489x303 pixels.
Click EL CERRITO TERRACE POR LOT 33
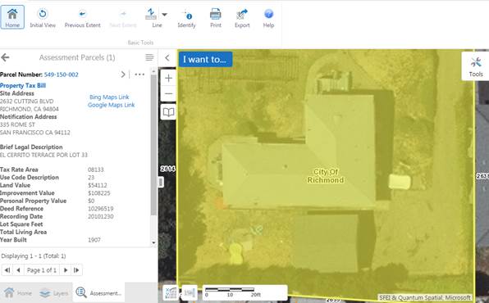point(43,155)
